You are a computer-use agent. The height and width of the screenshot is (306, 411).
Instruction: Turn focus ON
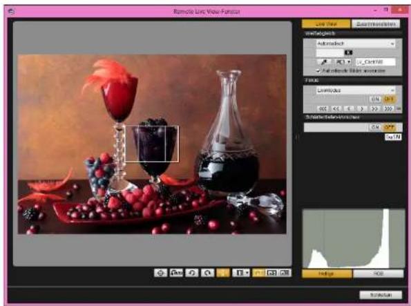(375, 99)
